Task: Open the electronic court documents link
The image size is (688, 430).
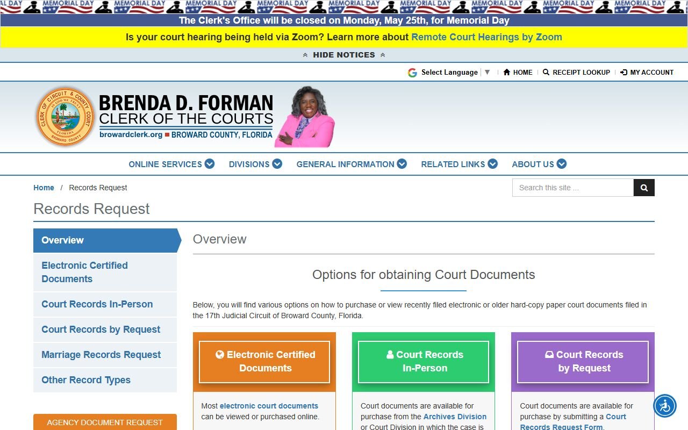Action: 269,406
